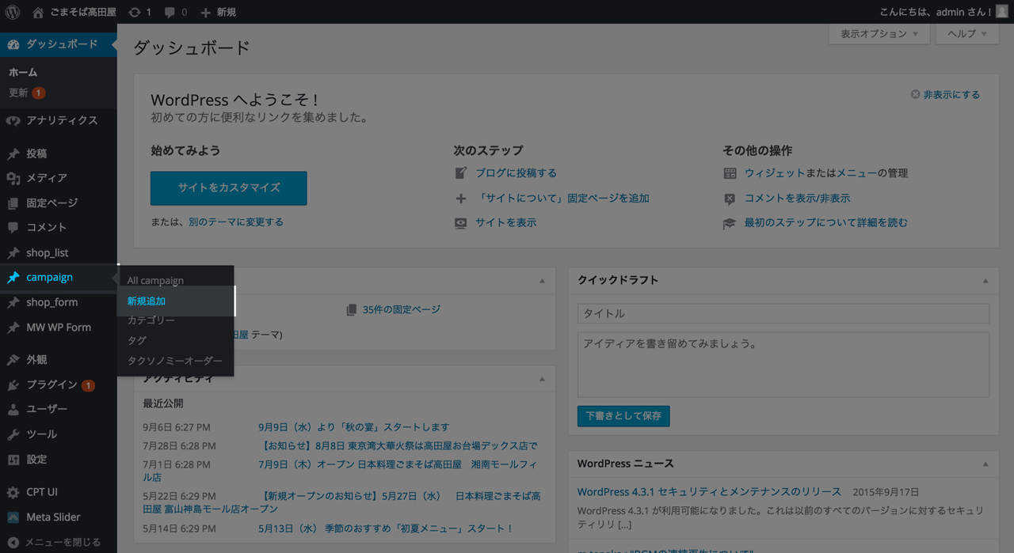The image size is (1014, 553).
Task: Click the CPT UI gear icon
Action: coord(13,492)
